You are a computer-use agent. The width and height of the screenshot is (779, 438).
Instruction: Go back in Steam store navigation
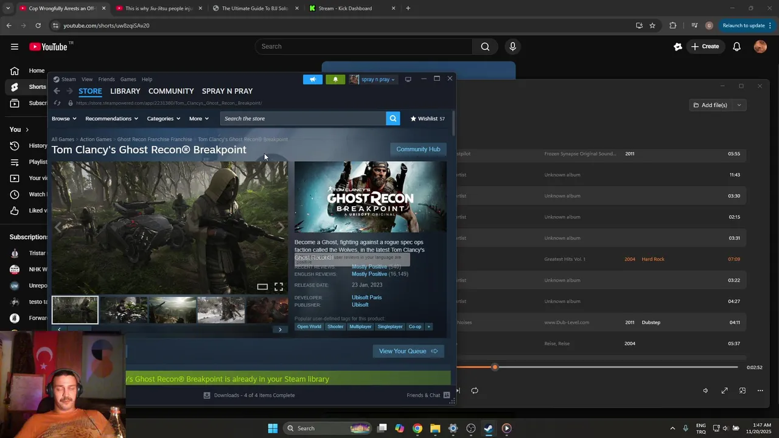[x=57, y=91]
